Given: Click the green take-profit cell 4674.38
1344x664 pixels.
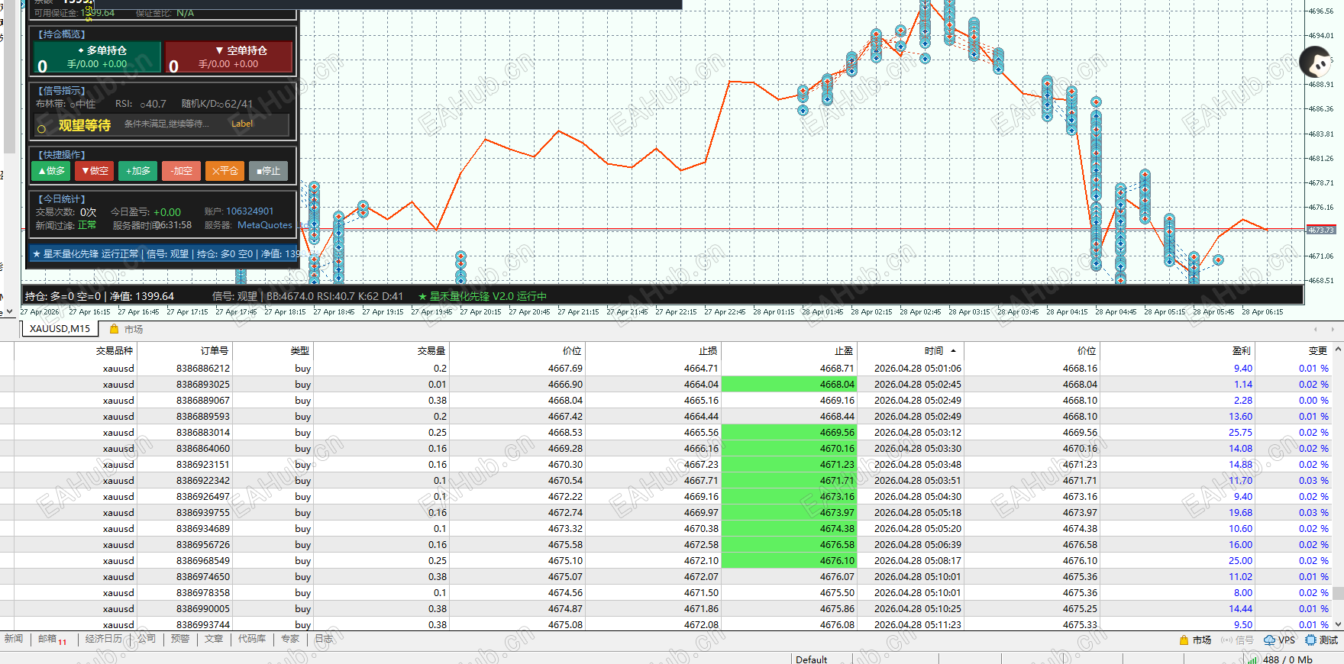Looking at the screenshot, I should 789,529.
